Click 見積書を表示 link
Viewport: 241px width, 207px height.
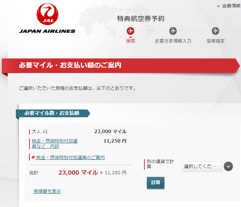[x=47, y=191]
